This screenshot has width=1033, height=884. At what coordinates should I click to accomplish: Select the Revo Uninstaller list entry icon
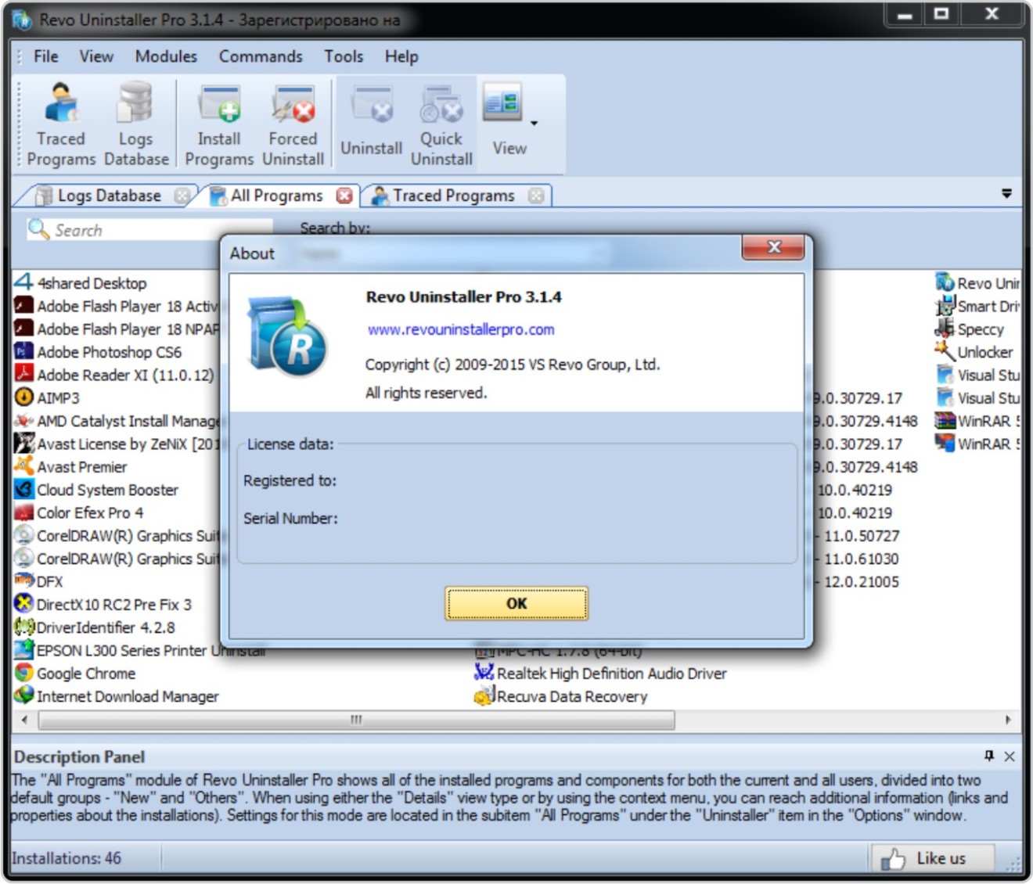(x=945, y=282)
